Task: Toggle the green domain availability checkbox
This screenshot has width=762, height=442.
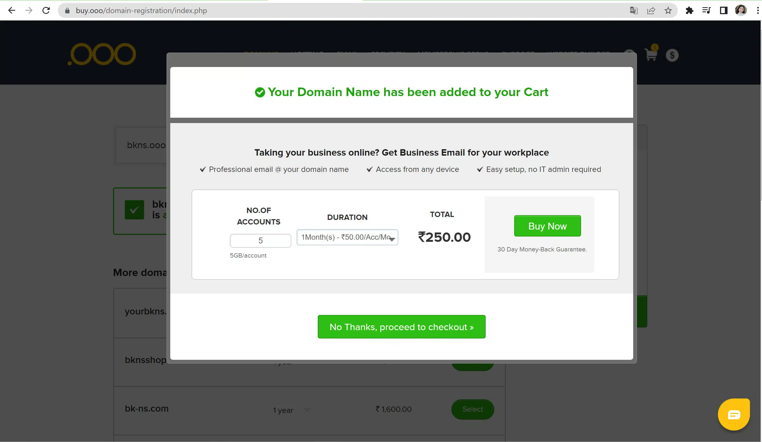Action: (x=134, y=210)
